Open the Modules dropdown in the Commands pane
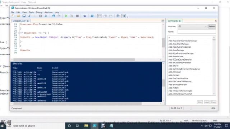This screenshot has height=129, width=230. tap(192, 26)
